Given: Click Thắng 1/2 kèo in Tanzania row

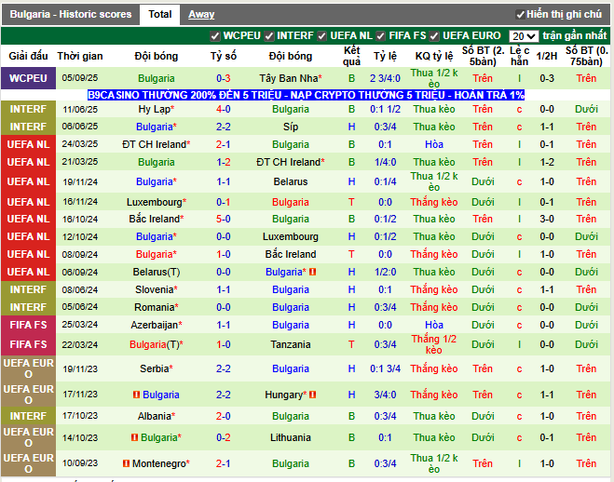Looking at the screenshot, I should (434, 344).
